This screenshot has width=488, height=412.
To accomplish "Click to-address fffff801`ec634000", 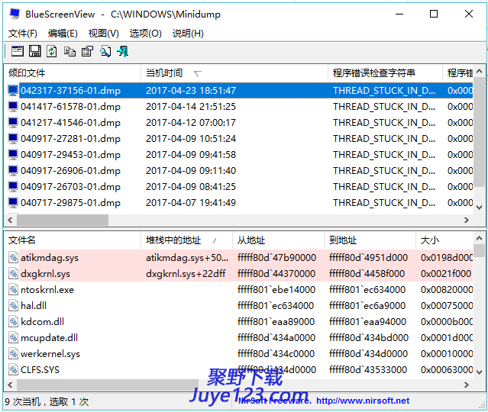I will pyautogui.click(x=367, y=290).
